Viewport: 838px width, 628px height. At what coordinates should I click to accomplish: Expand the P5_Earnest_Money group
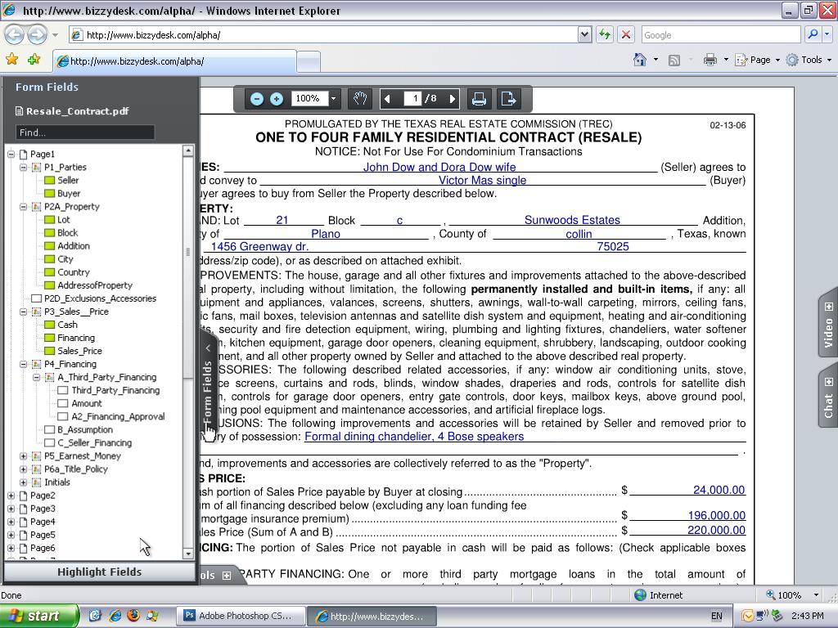[24, 456]
